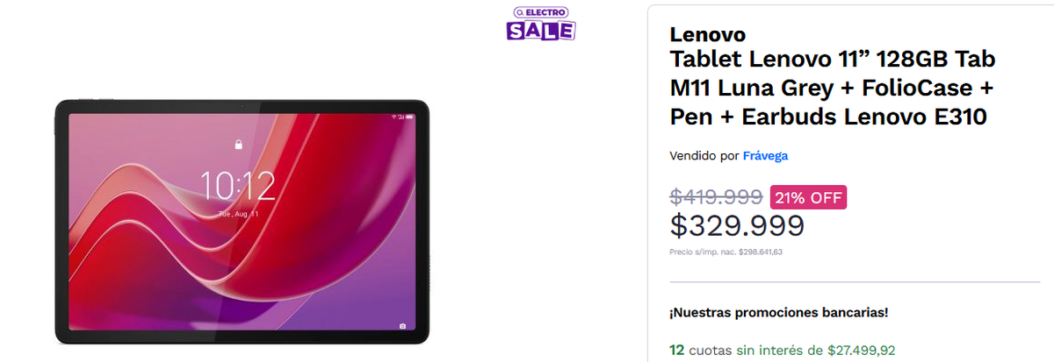The image size is (1054, 362).
Task: Open the Lenovo tablet product image
Action: click(242, 222)
